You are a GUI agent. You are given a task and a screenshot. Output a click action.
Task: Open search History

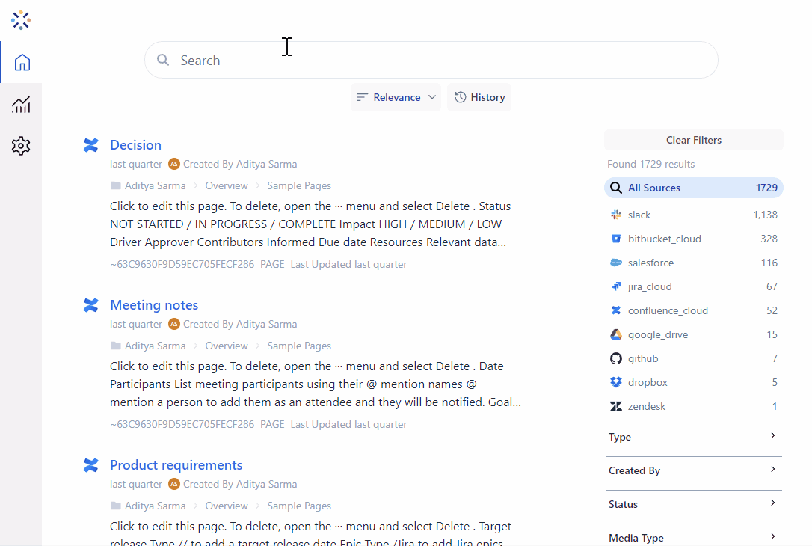[479, 97]
